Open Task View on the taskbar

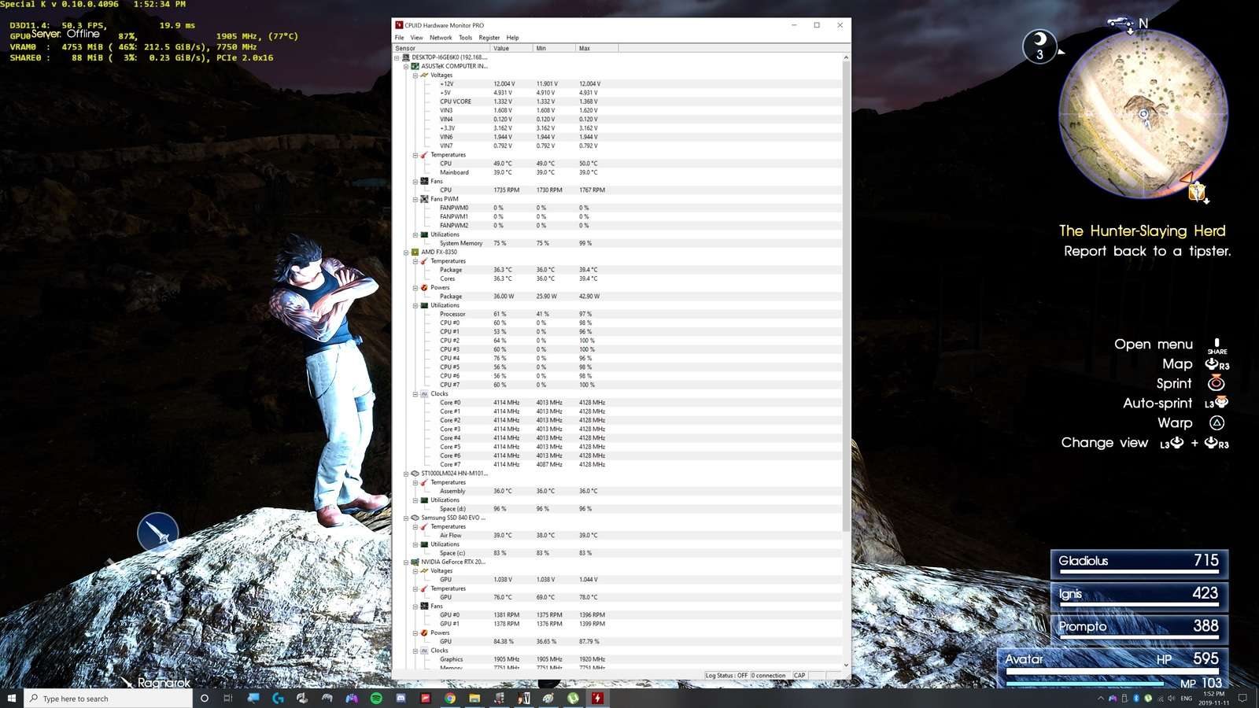228,698
